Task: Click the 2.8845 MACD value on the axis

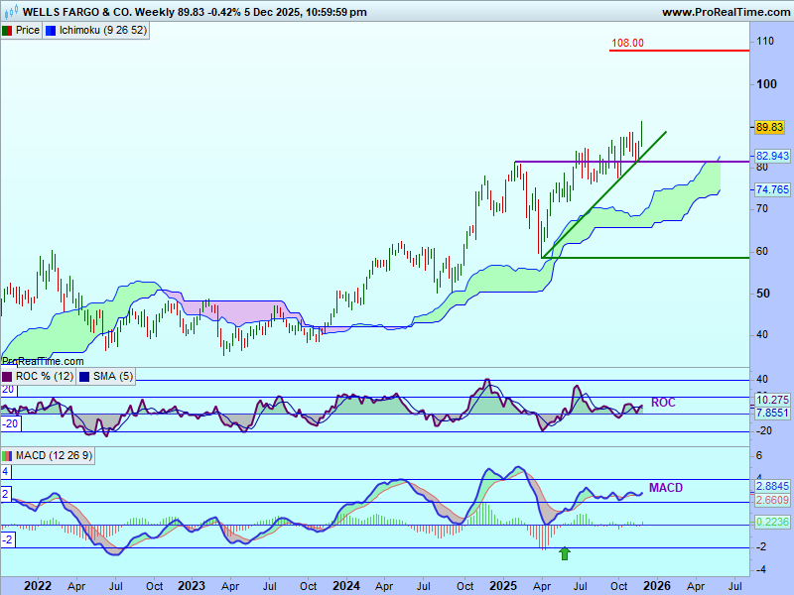Action: (x=772, y=487)
